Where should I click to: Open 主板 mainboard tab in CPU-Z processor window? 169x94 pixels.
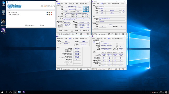pyautogui.click(x=66, y=4)
